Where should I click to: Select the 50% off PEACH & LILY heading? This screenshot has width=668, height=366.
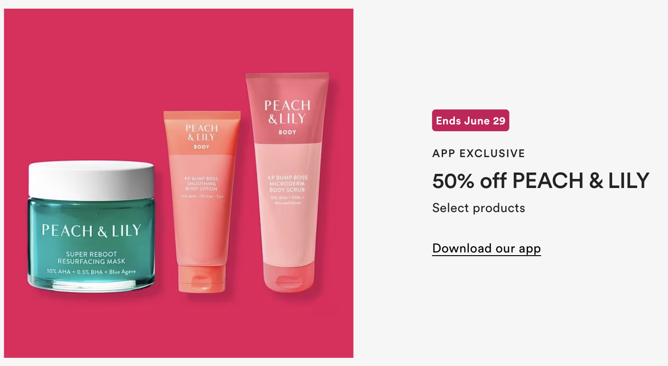(x=541, y=181)
